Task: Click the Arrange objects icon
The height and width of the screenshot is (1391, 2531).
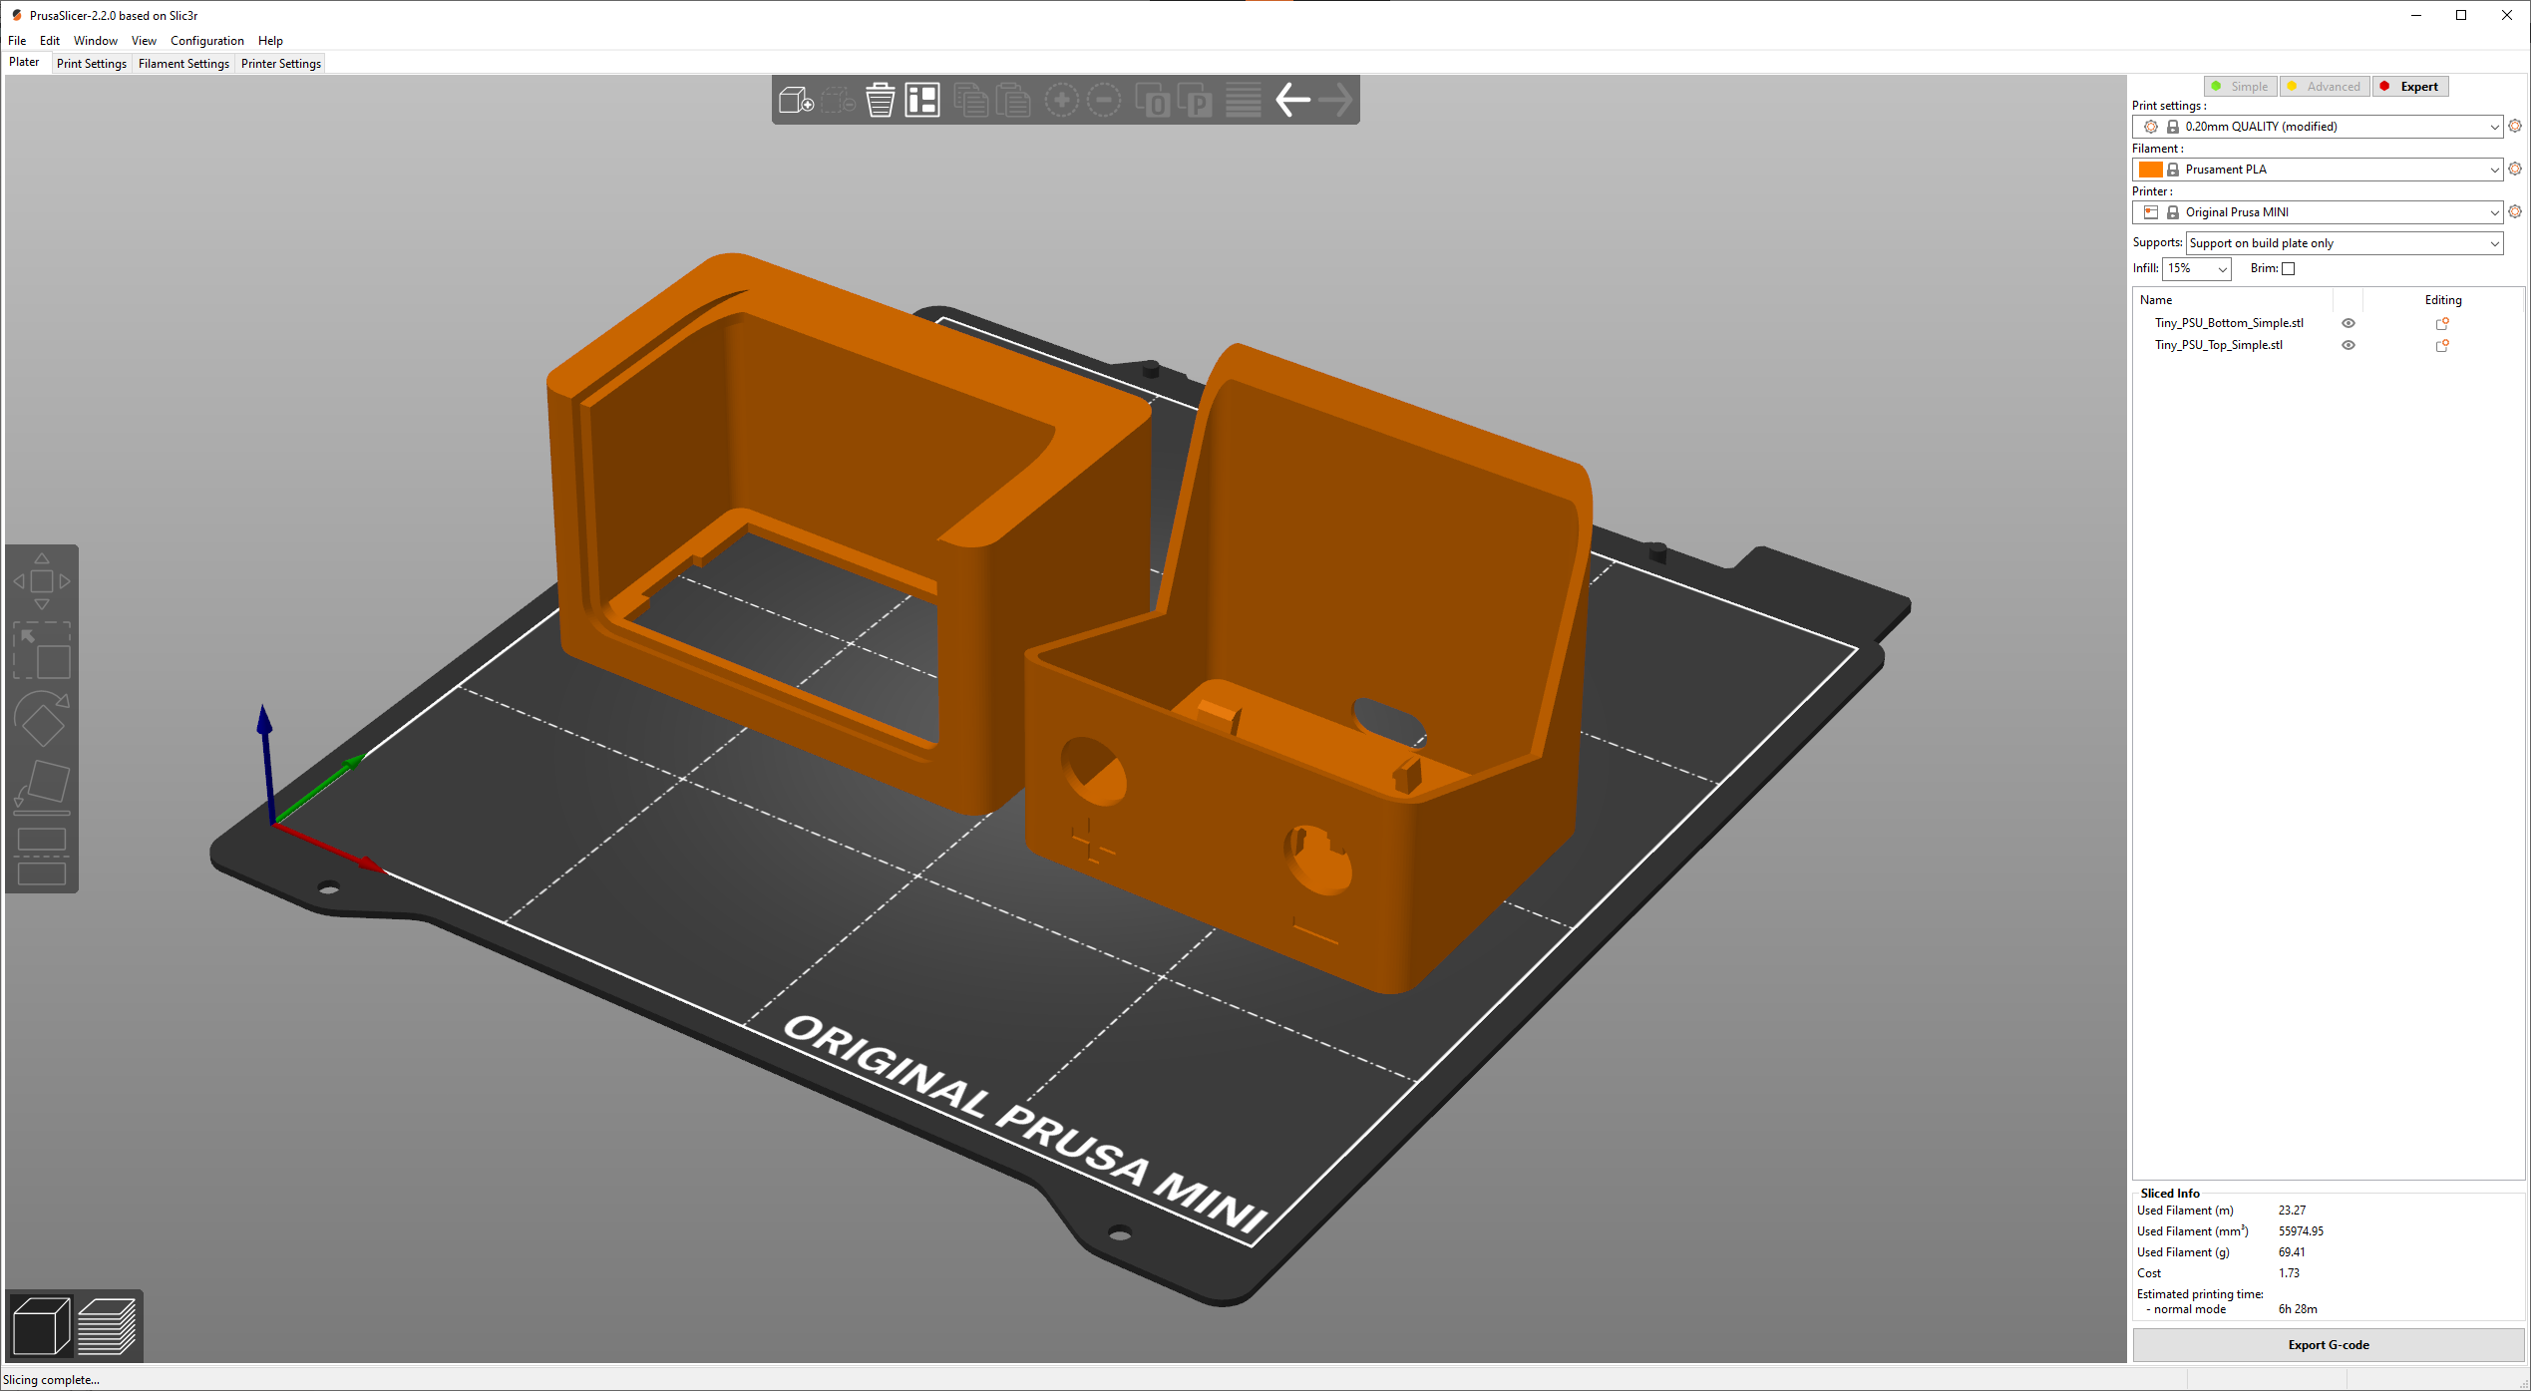Action: click(x=922, y=100)
